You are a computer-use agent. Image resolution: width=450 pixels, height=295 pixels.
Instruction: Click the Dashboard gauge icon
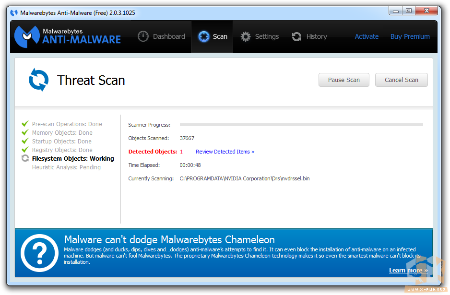143,36
